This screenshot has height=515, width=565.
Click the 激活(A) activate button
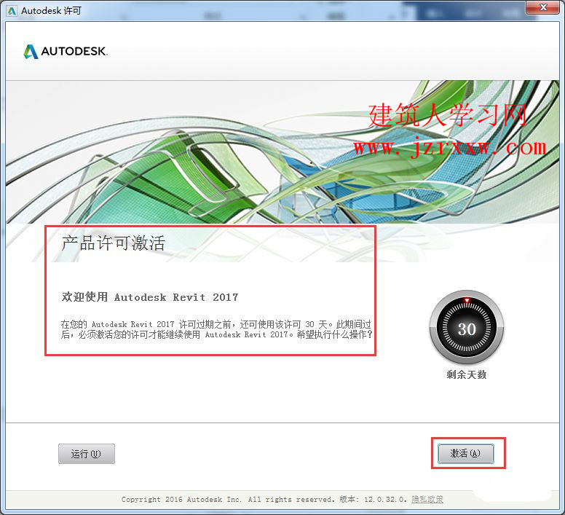(465, 453)
